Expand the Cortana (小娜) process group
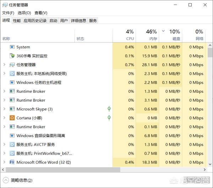Viewport: 213px width, 188px height. coord(4,118)
